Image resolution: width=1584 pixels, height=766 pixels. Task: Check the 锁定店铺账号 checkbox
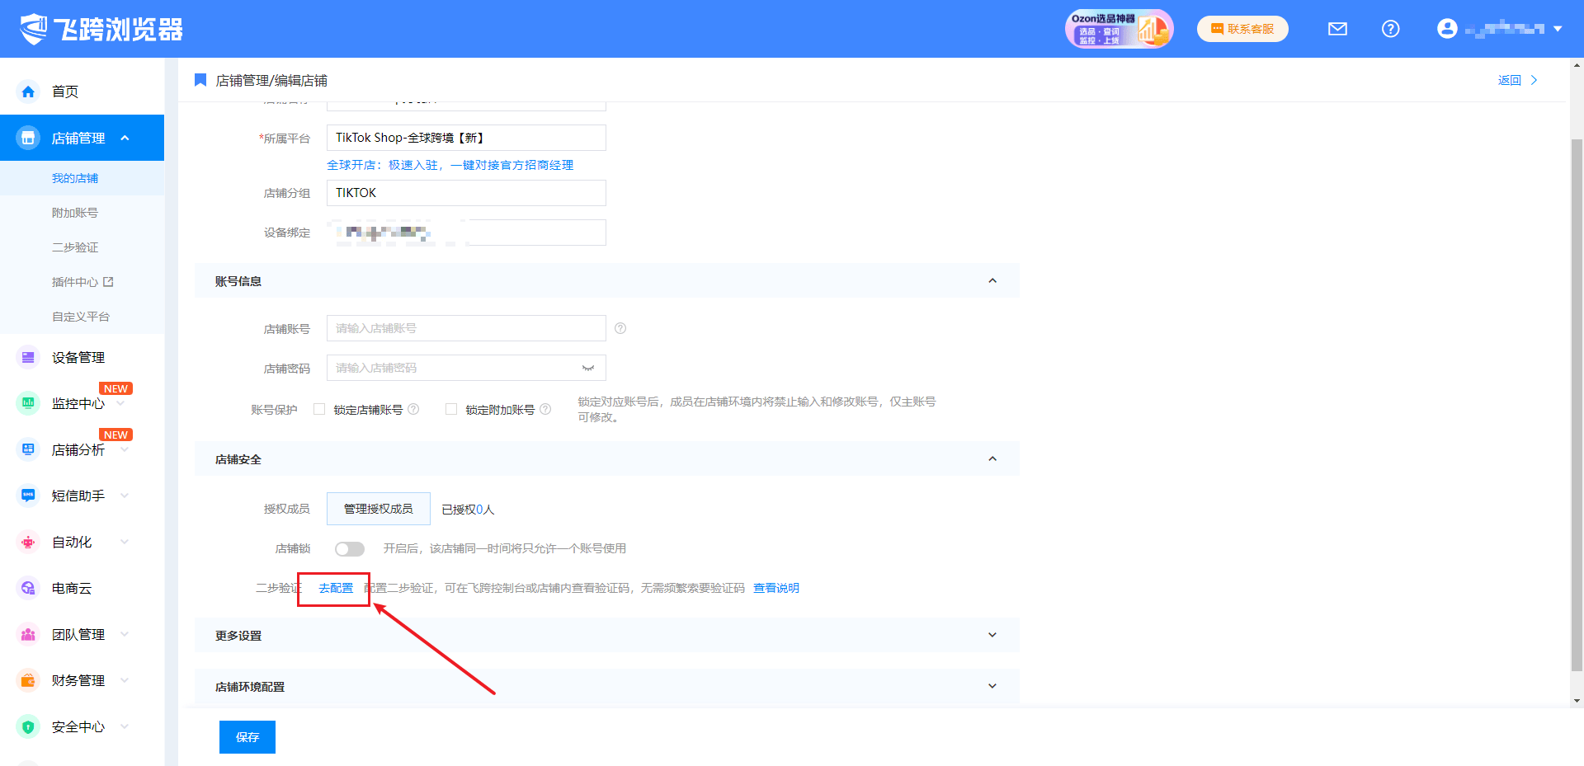319,409
